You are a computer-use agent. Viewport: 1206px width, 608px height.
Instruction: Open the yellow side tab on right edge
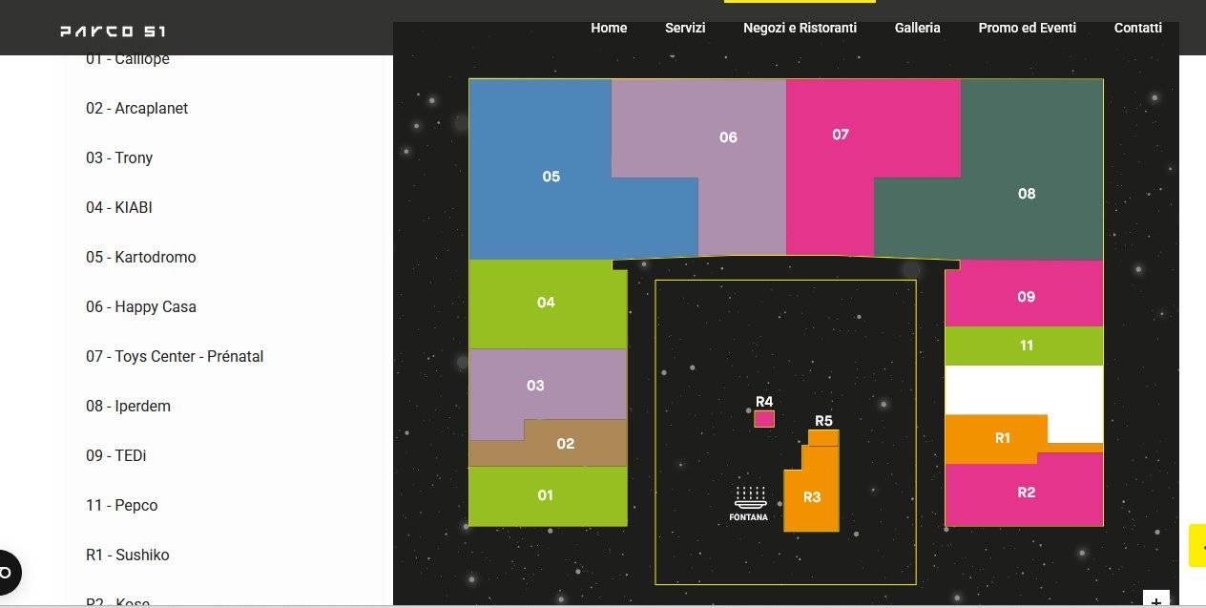coord(1197,545)
